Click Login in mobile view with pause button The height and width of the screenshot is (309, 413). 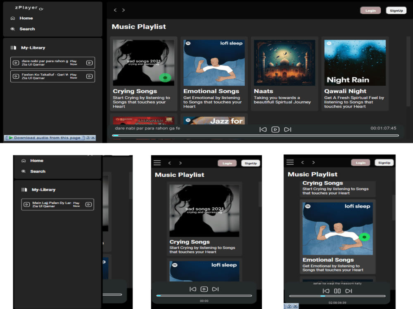pyautogui.click(x=361, y=163)
